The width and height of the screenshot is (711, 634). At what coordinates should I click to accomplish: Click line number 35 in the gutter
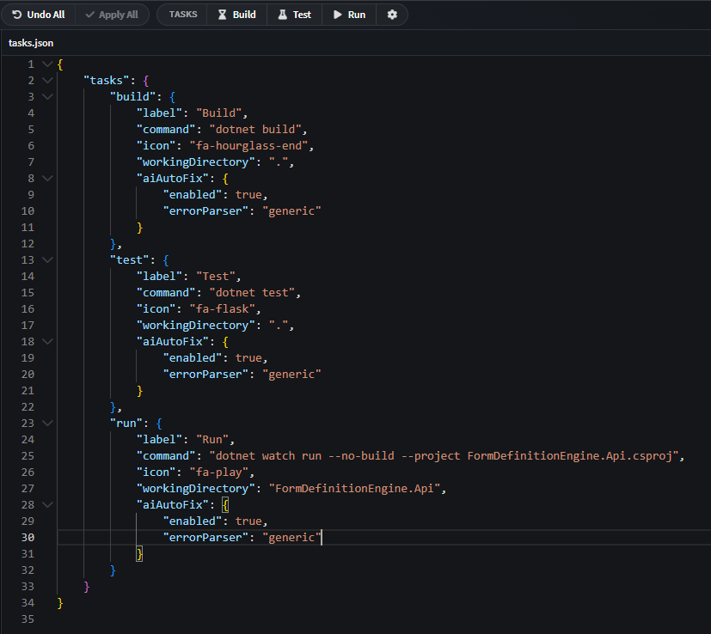(x=28, y=619)
